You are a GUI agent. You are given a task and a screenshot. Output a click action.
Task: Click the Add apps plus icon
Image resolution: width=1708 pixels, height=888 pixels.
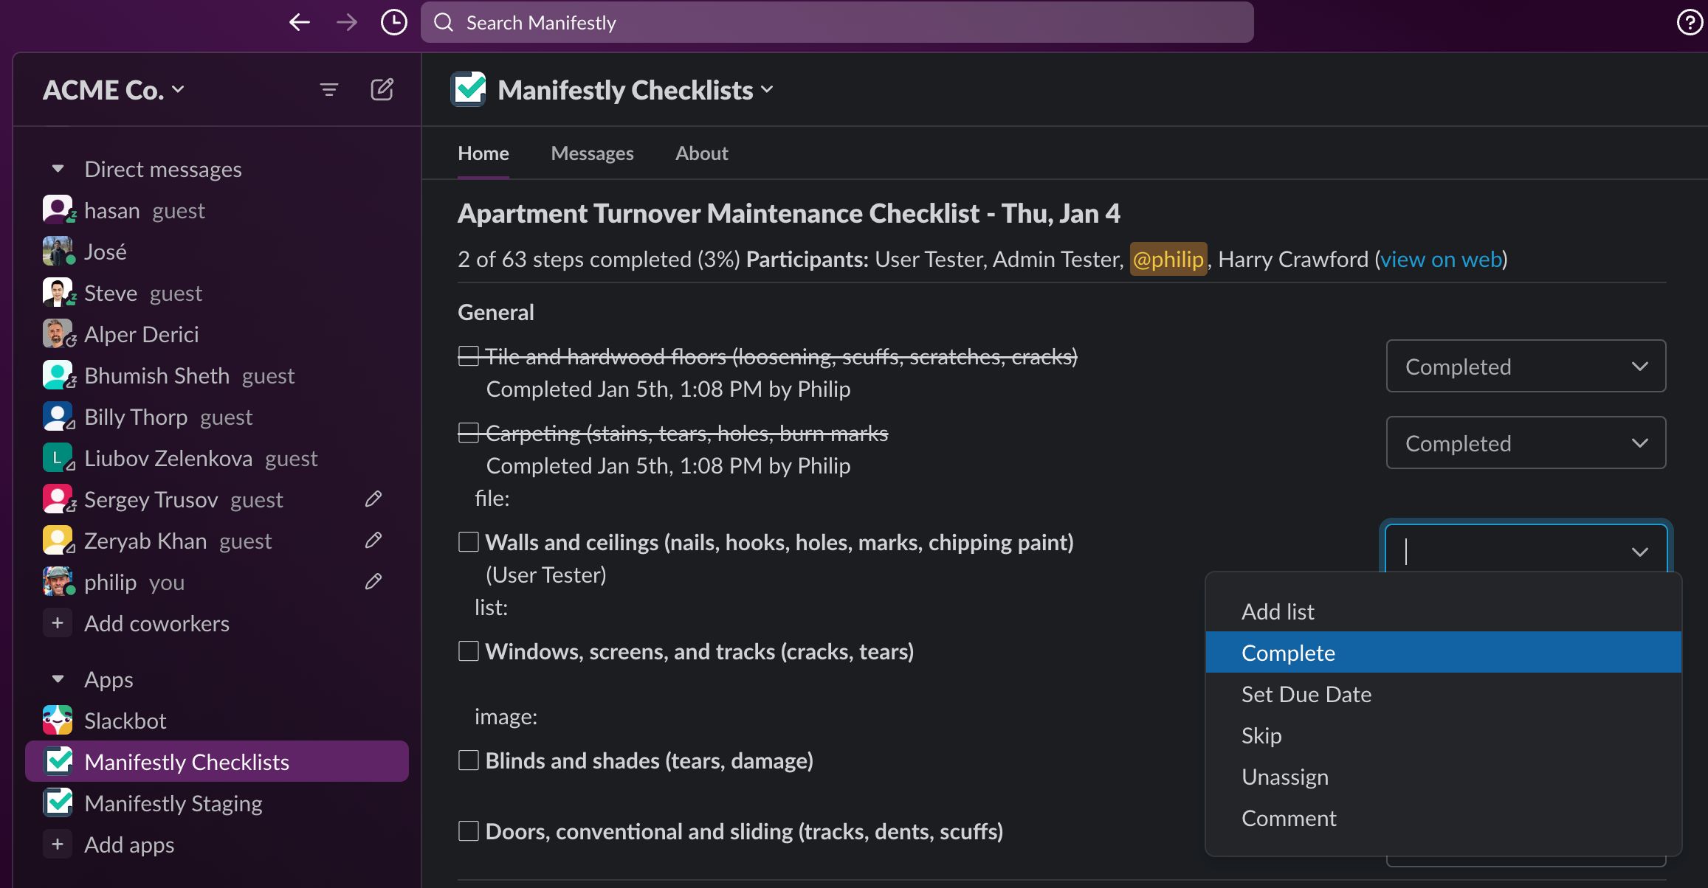[57, 844]
